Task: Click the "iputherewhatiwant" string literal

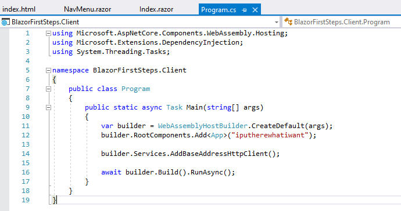Action: click(270, 135)
